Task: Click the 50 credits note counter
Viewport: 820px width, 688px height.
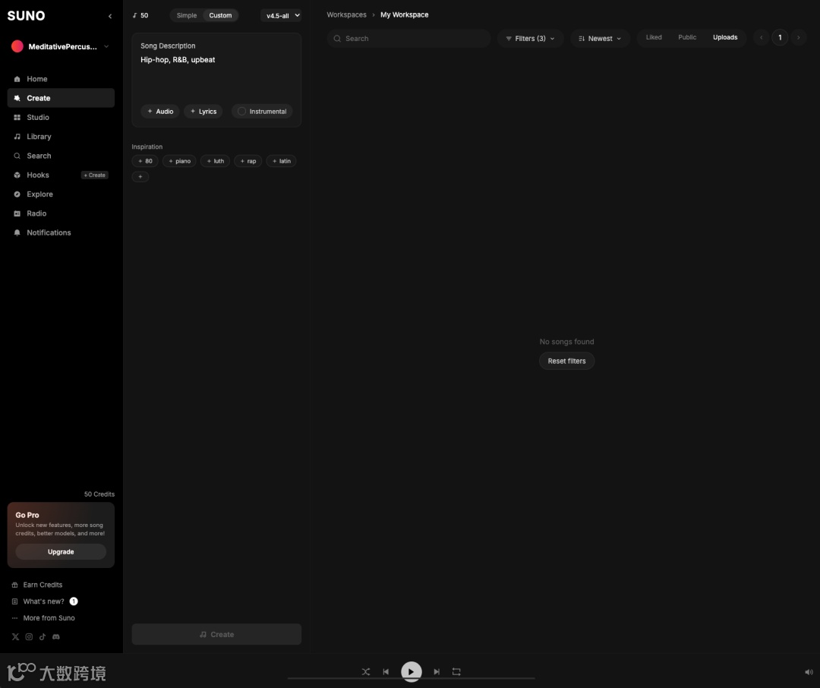Action: tap(140, 16)
